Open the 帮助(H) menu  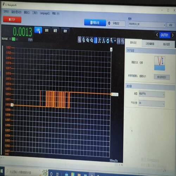[x=56, y=13]
